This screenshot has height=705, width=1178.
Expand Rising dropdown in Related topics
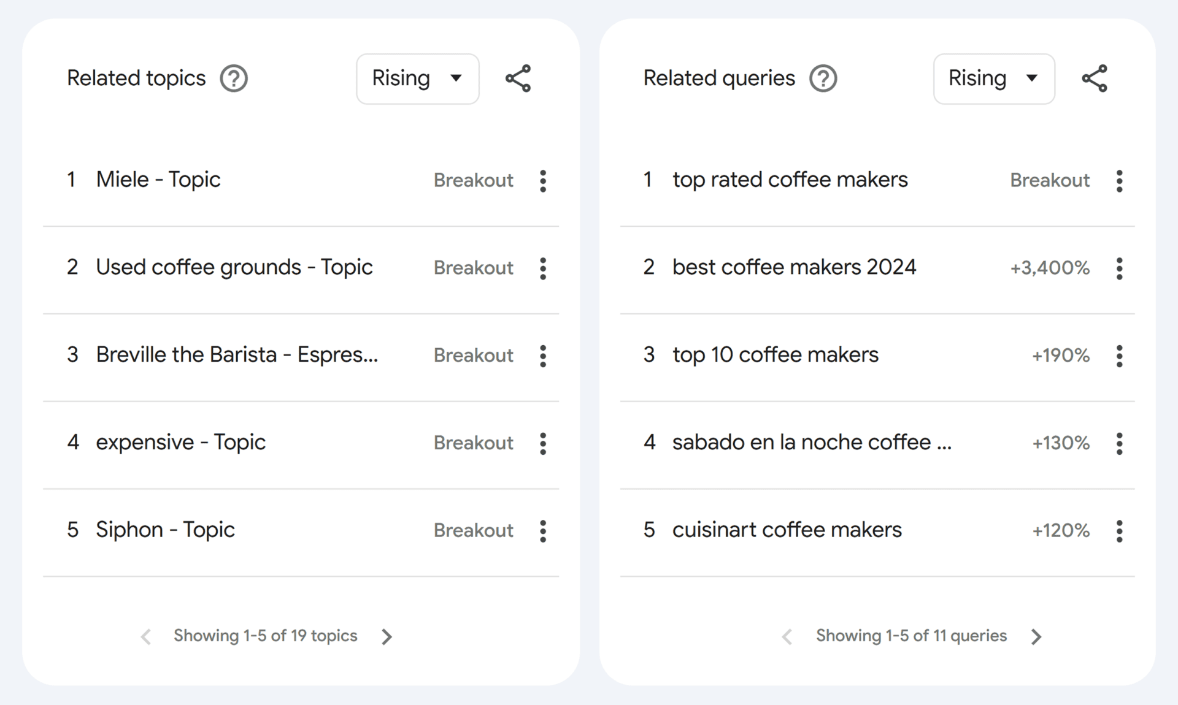click(418, 78)
